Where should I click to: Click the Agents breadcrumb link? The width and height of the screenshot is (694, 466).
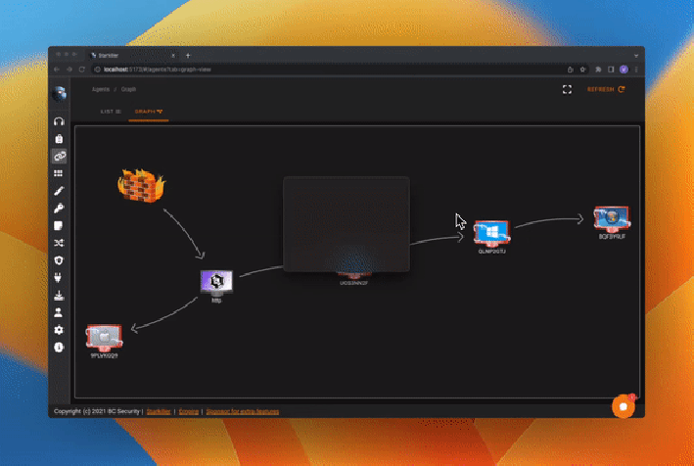click(x=100, y=89)
